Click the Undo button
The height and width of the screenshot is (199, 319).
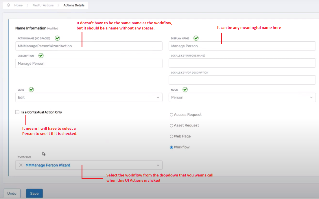[12, 193]
